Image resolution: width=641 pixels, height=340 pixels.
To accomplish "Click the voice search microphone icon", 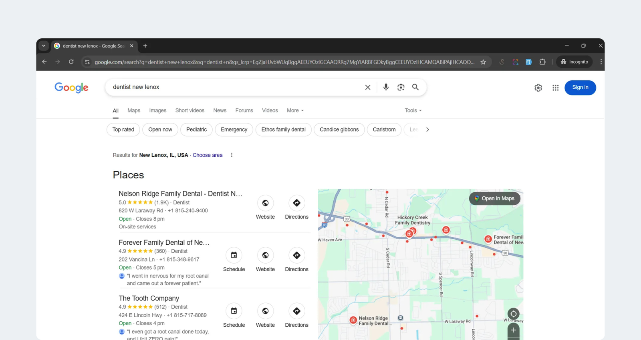I will click(x=385, y=87).
